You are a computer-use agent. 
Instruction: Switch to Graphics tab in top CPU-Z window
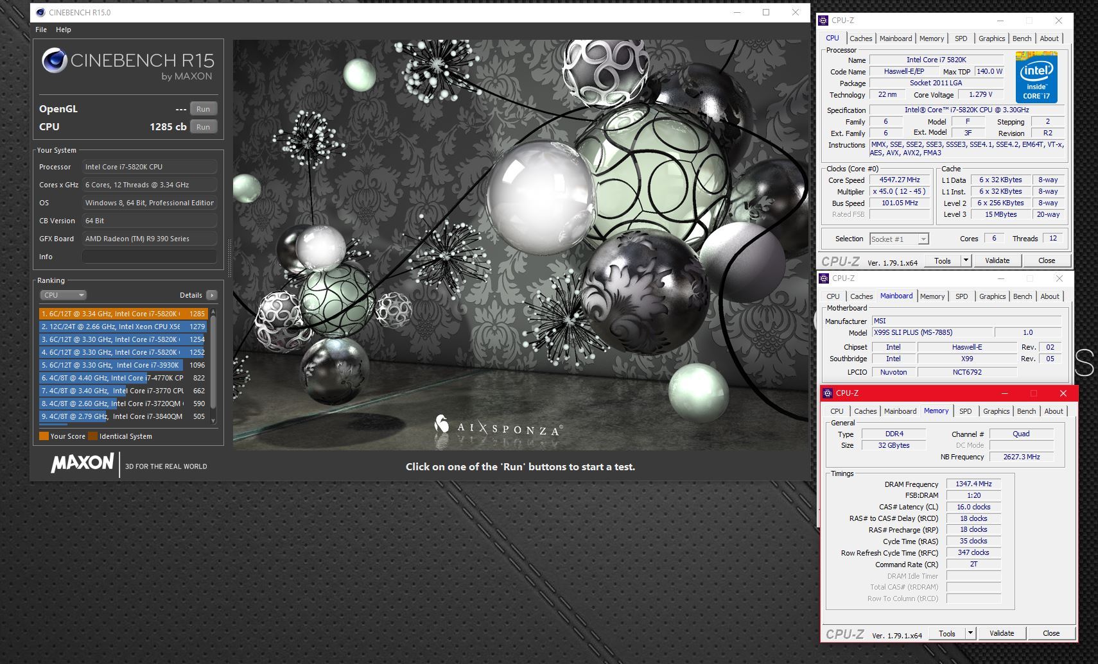(991, 38)
